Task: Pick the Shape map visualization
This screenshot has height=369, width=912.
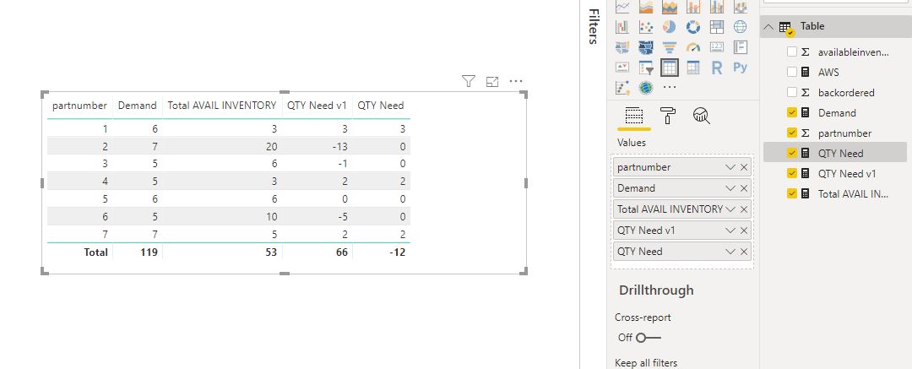Action: [x=646, y=47]
